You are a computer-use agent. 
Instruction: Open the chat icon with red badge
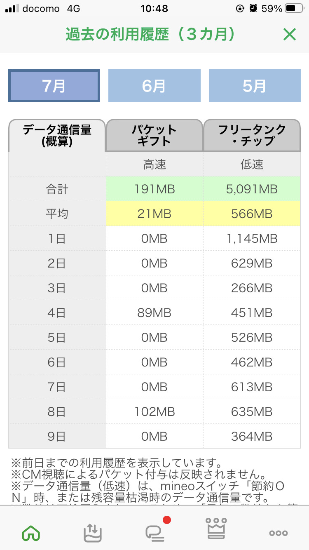[155, 531]
